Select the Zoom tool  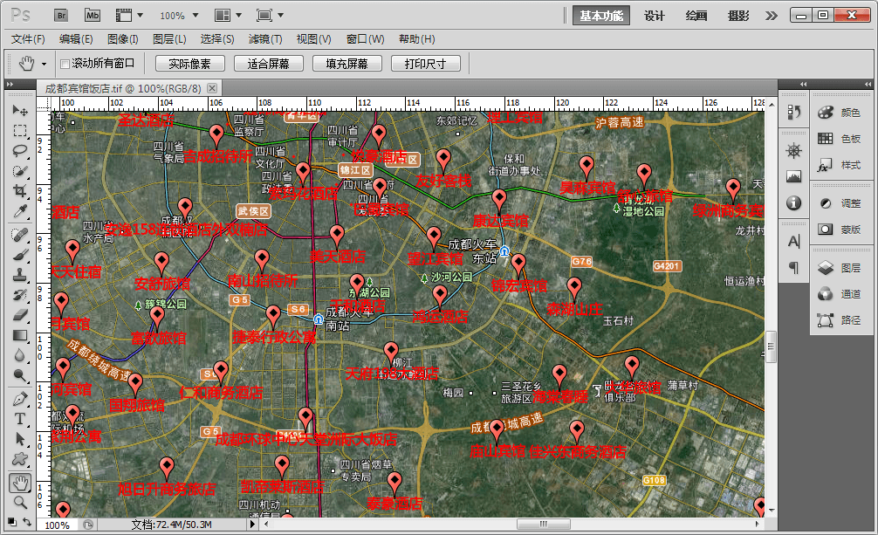(20, 503)
